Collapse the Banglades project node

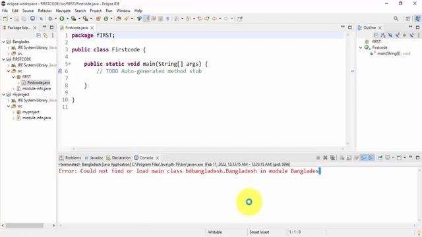(3, 41)
